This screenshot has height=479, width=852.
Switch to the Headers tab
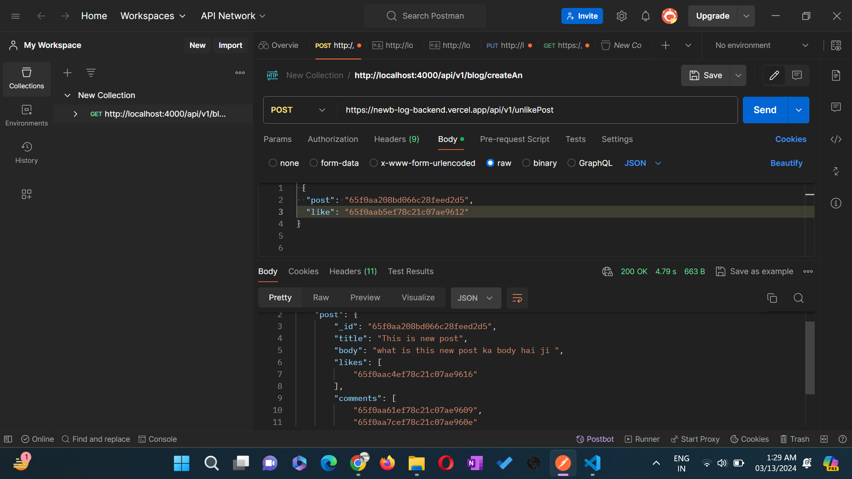pos(396,139)
